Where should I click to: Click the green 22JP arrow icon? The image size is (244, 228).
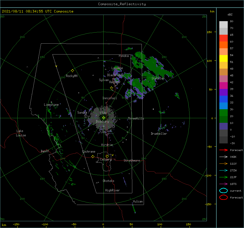(x=223, y=177)
